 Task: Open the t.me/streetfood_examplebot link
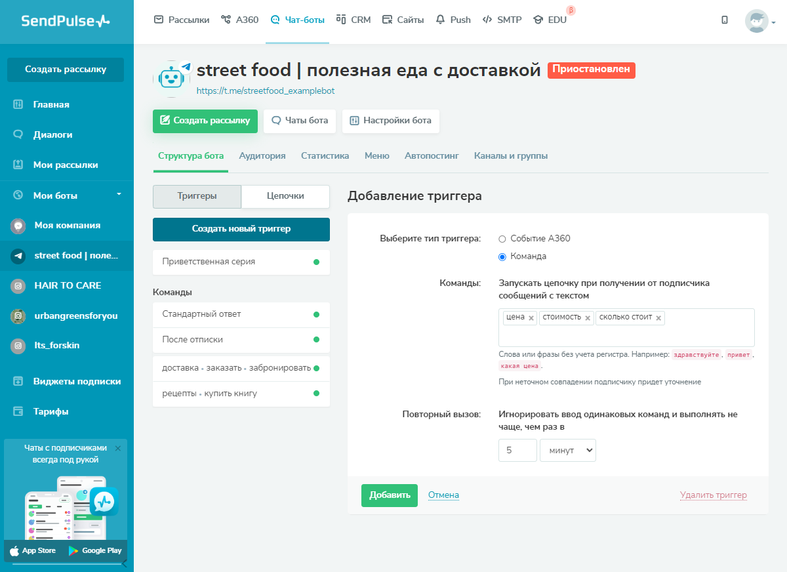coord(266,91)
